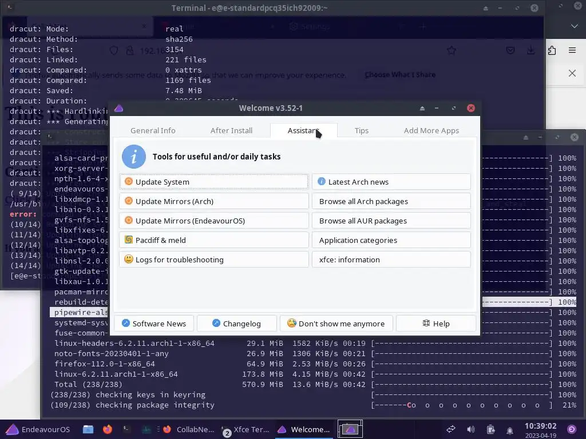Open the notifications bell icon
This screenshot has width=586, height=439.
[510, 430]
